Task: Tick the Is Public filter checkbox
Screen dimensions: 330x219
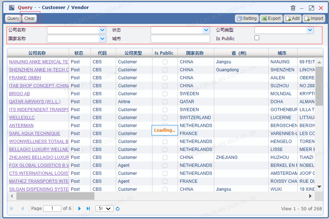Action: [x=257, y=38]
